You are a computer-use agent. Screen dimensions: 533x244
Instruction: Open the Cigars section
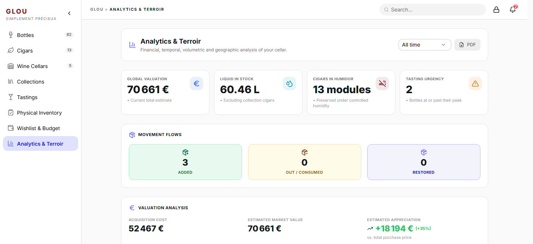pyautogui.click(x=40, y=50)
